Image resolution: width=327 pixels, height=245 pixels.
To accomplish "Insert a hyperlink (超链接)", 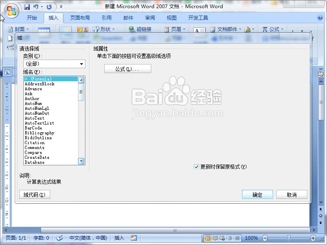I will pos(143,29).
